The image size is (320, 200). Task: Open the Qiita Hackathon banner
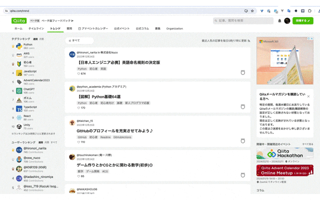[x=285, y=153]
